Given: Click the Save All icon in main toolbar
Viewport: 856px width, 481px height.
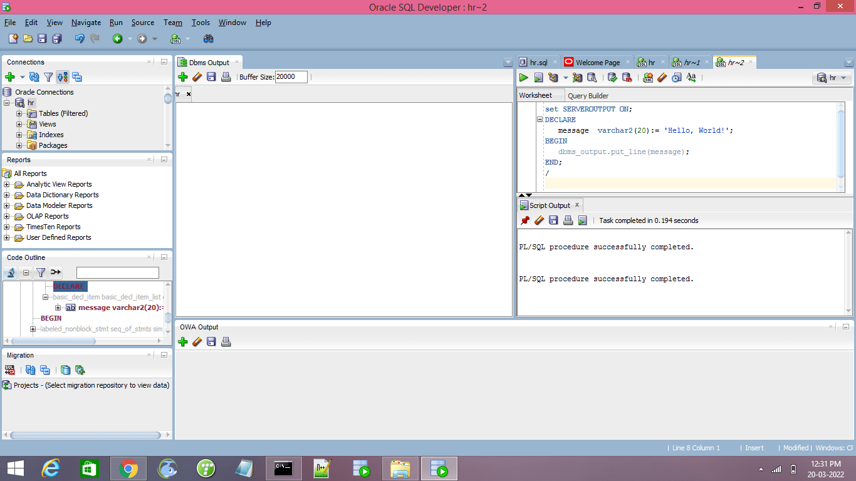Looking at the screenshot, I should pos(56,39).
